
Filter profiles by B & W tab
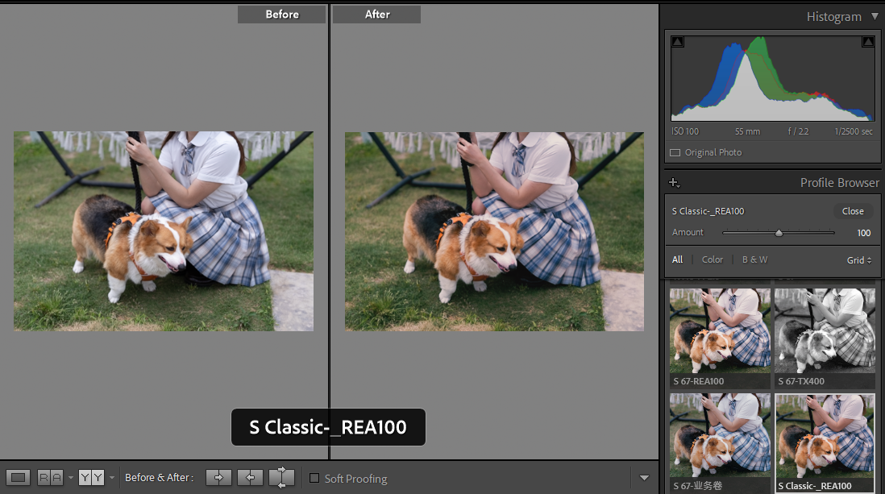[754, 259]
